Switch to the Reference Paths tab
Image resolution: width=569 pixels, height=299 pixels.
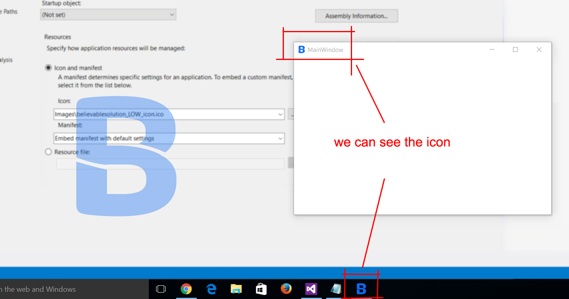click(8, 12)
